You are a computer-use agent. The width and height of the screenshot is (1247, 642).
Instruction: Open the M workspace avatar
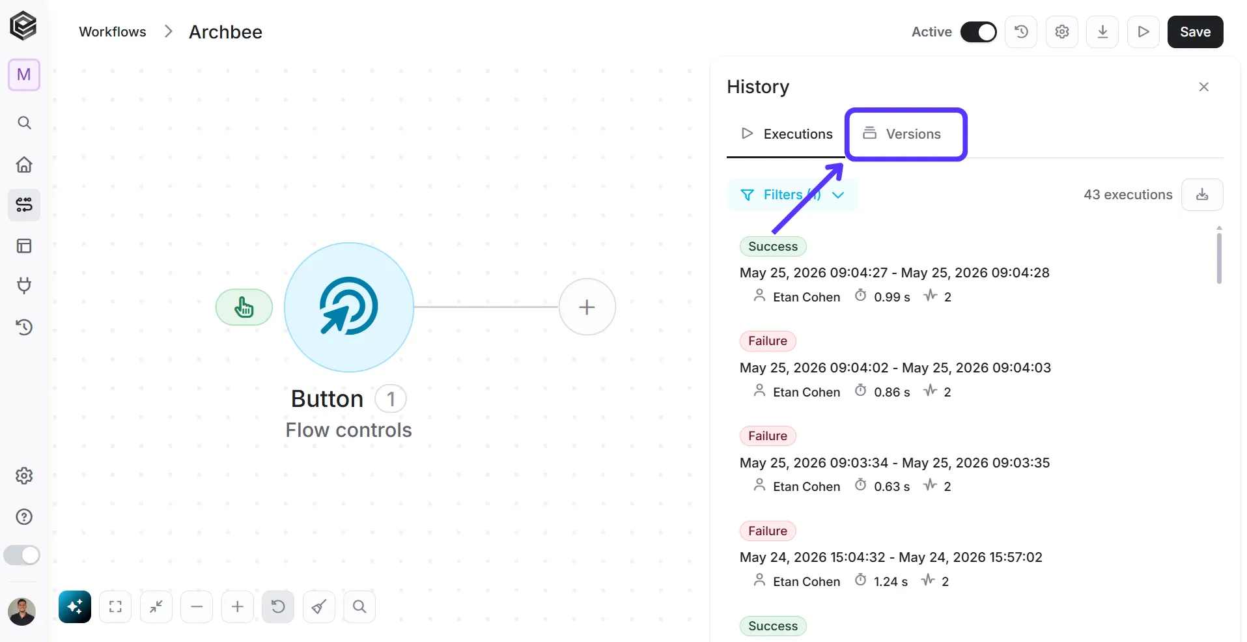coord(24,75)
